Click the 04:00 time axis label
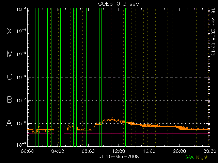The width and height of the screenshot is (218, 163). click(58, 151)
